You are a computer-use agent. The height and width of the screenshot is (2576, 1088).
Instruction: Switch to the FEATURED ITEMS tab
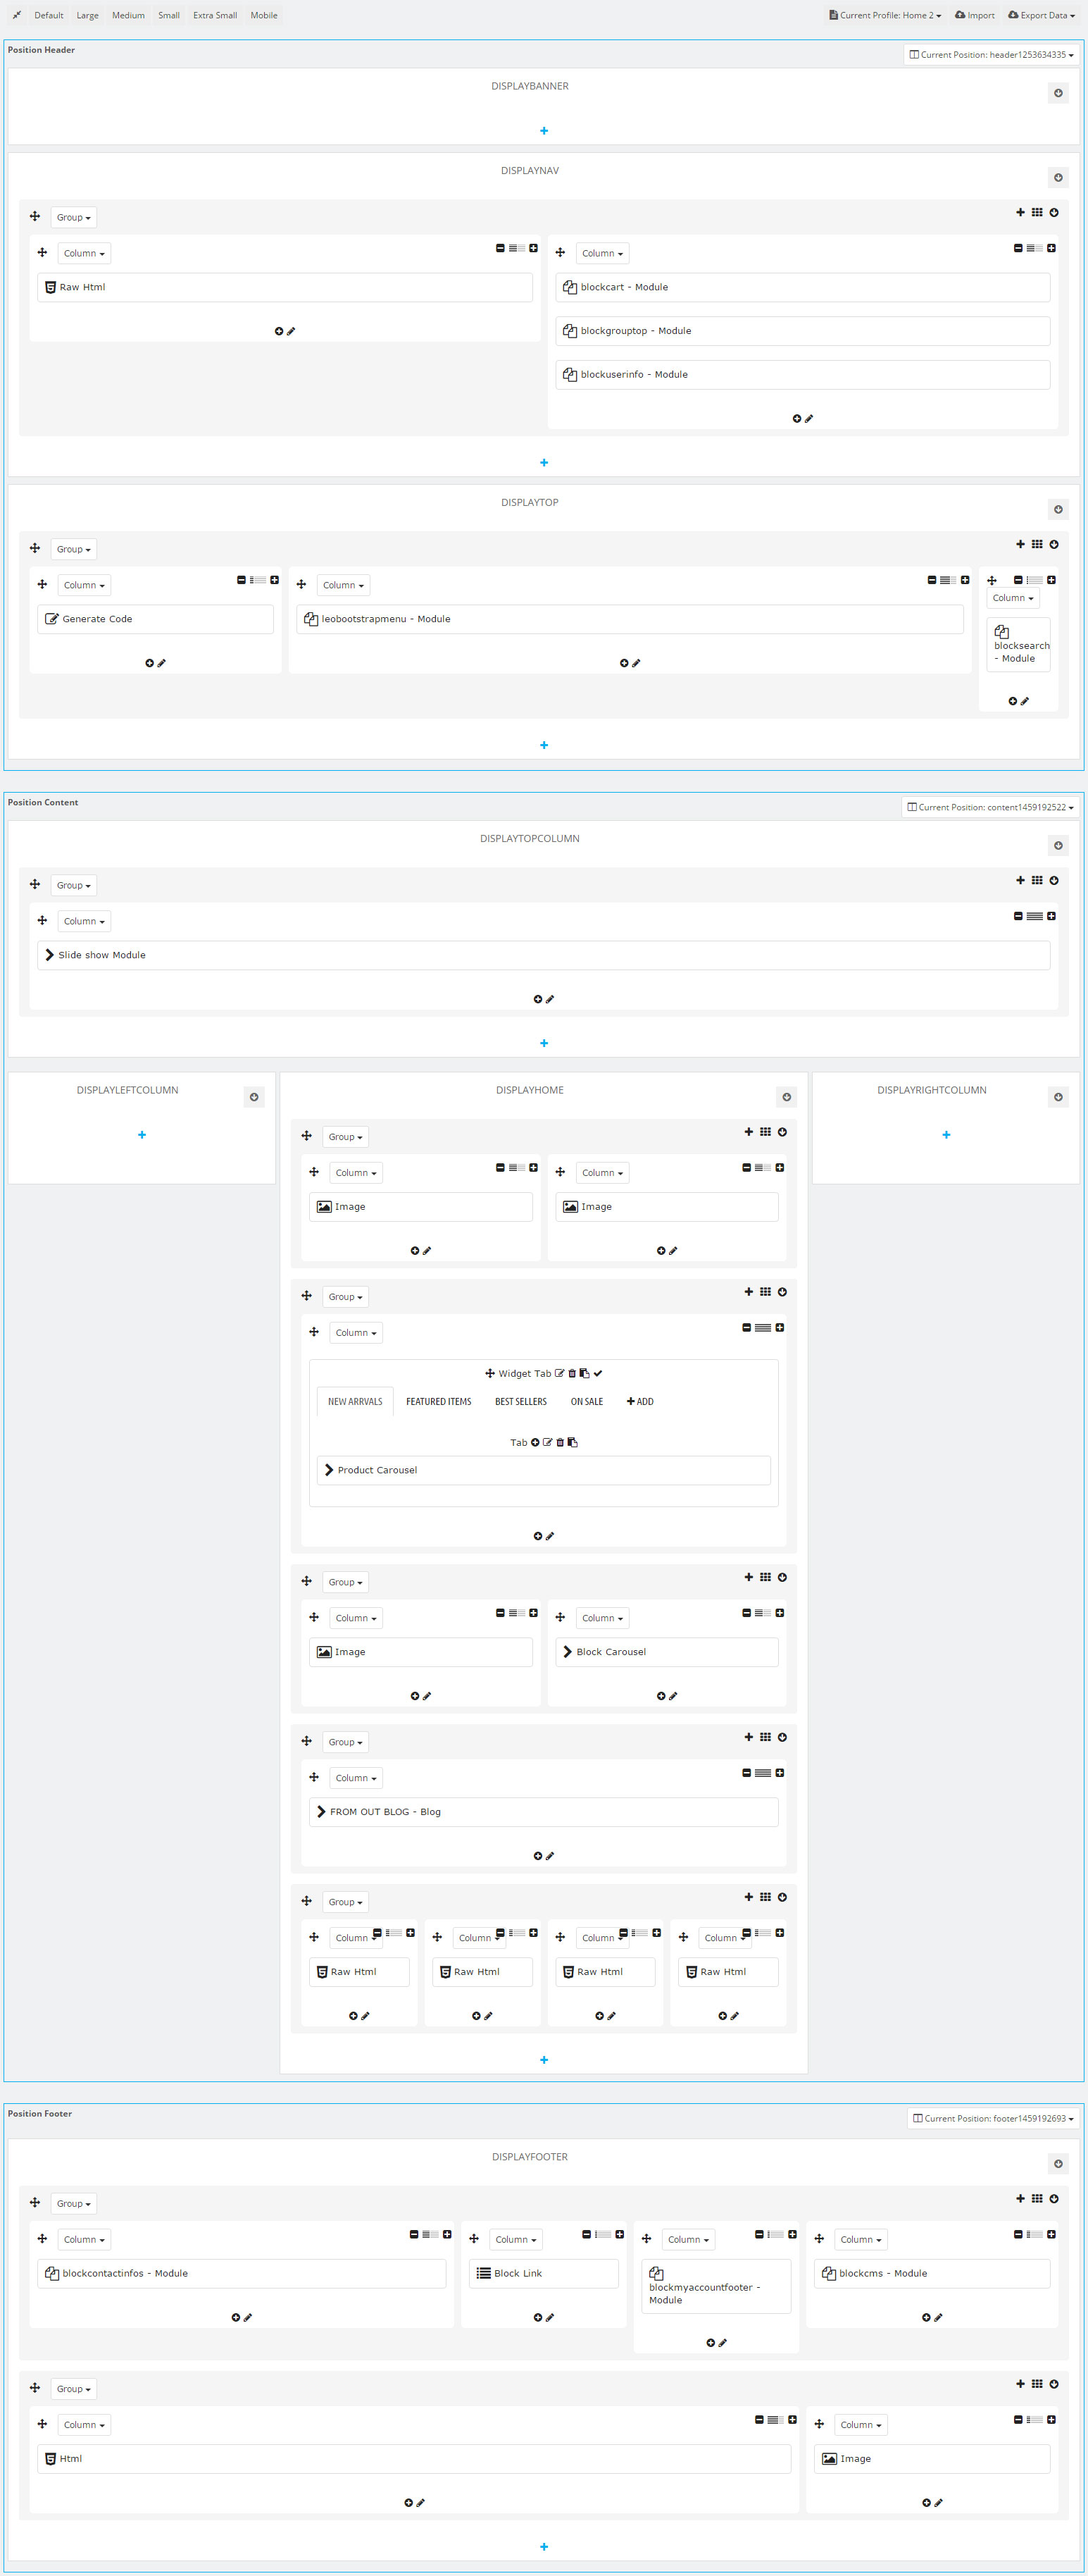point(439,1402)
